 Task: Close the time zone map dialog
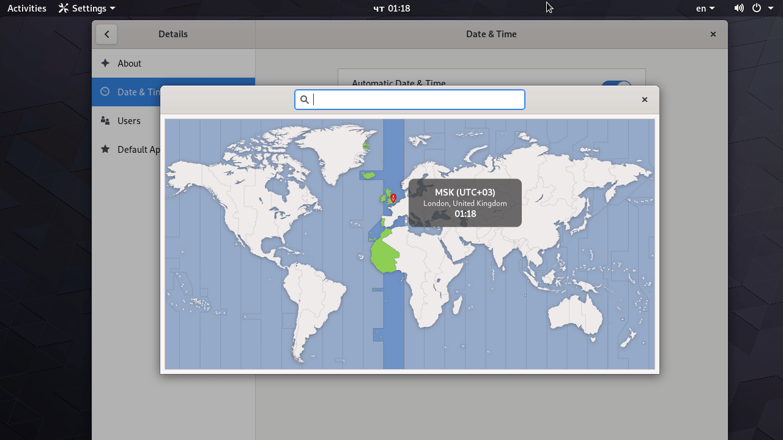coord(644,100)
